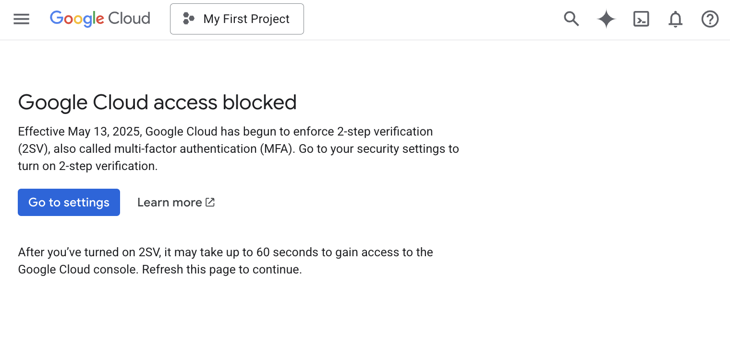Screen dimensions: 730x341
Task: View notifications via the bell icon
Action: tap(675, 19)
